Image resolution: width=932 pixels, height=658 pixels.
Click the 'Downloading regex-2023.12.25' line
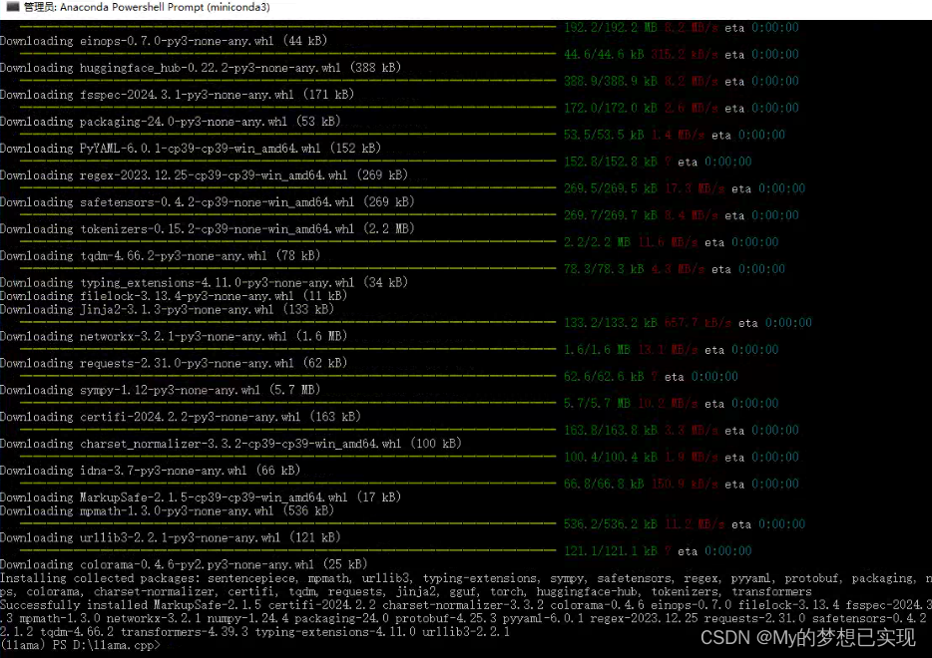[x=204, y=175]
